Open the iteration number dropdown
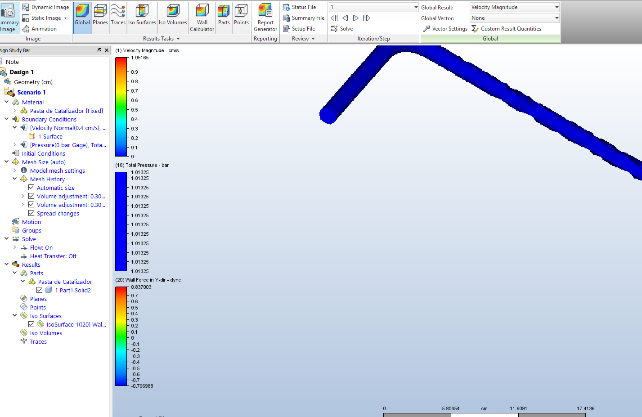 (374, 7)
